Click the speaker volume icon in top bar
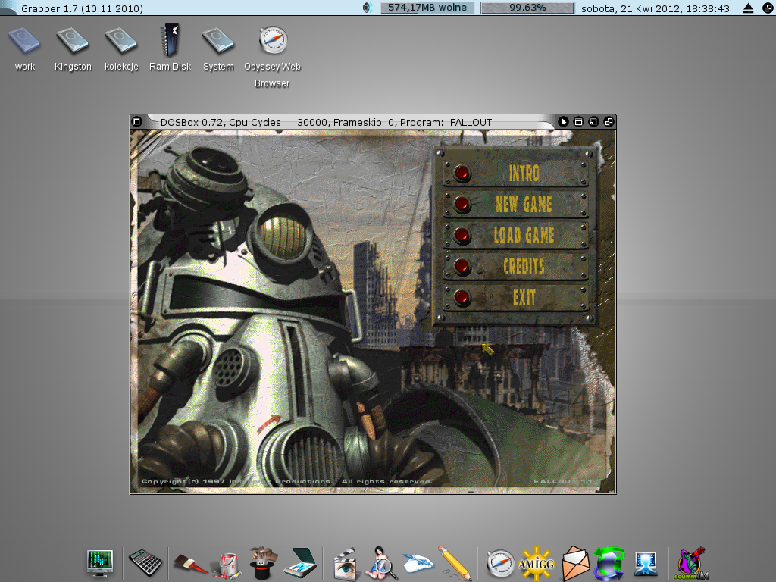776x582 pixels. coord(368,8)
